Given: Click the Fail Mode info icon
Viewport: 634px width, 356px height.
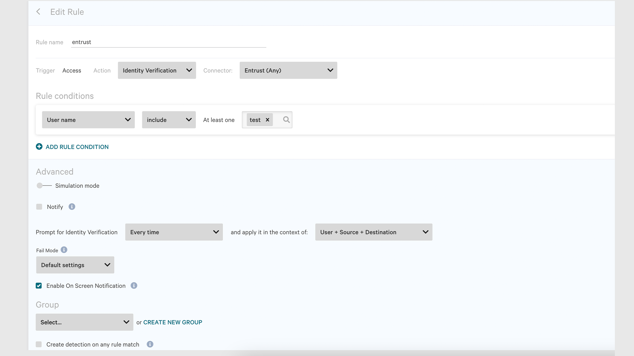Looking at the screenshot, I should (64, 250).
